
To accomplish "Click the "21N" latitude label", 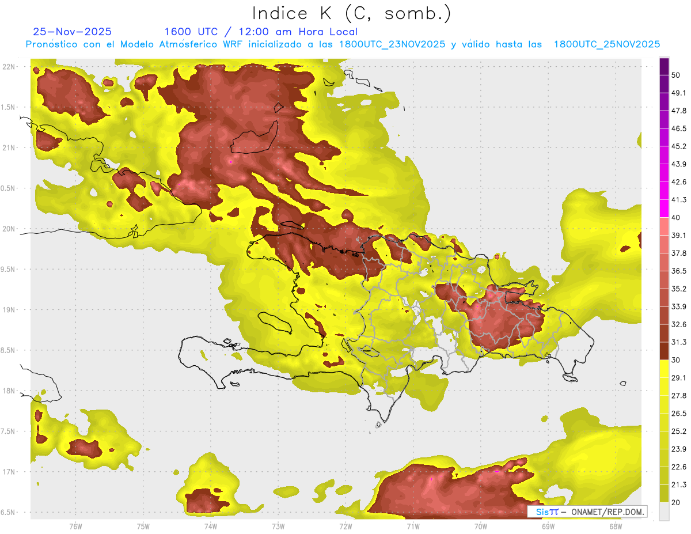I will coord(9,148).
